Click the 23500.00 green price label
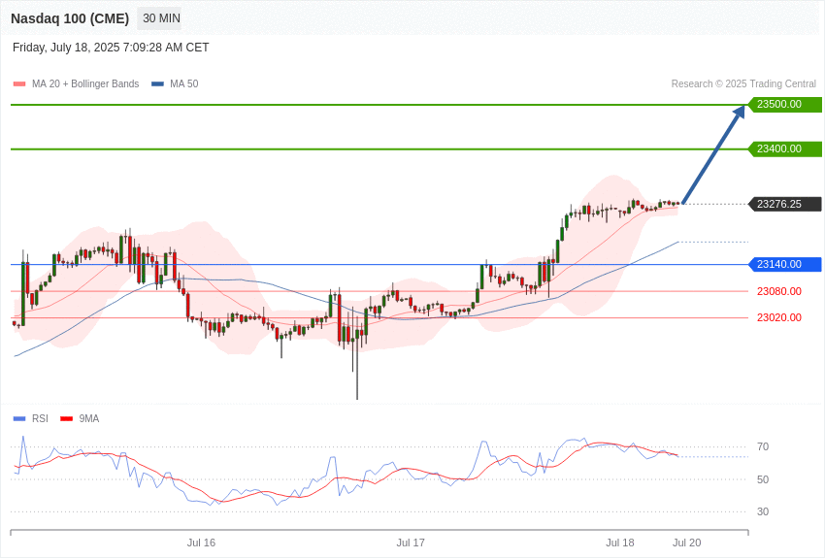This screenshot has height=559, width=825. click(783, 104)
